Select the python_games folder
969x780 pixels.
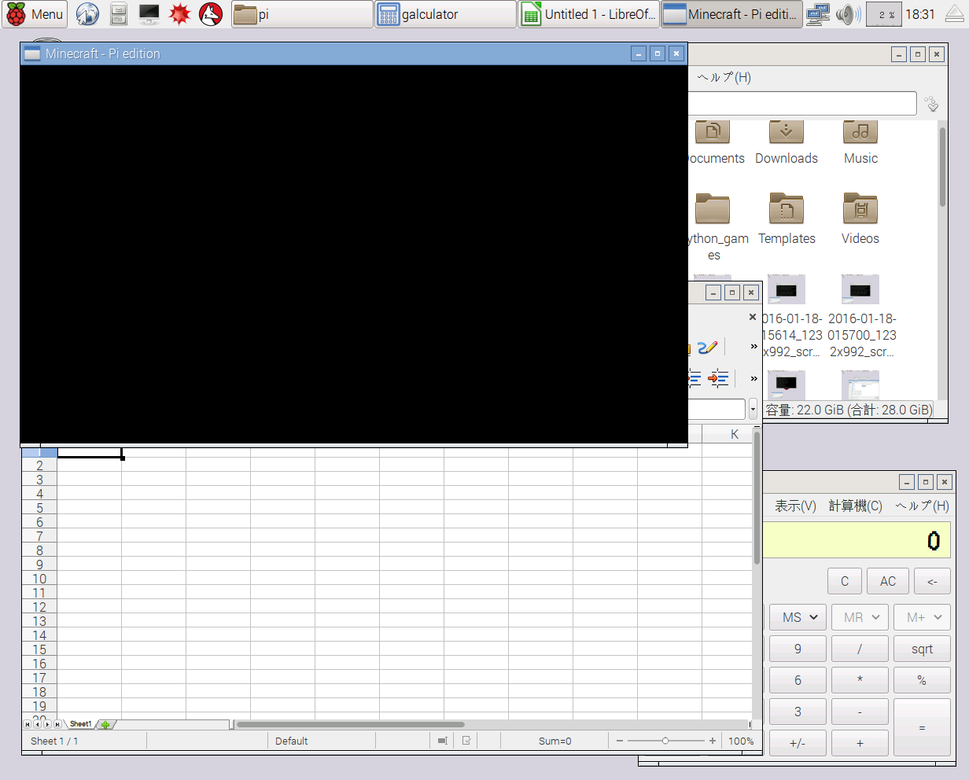tap(714, 228)
